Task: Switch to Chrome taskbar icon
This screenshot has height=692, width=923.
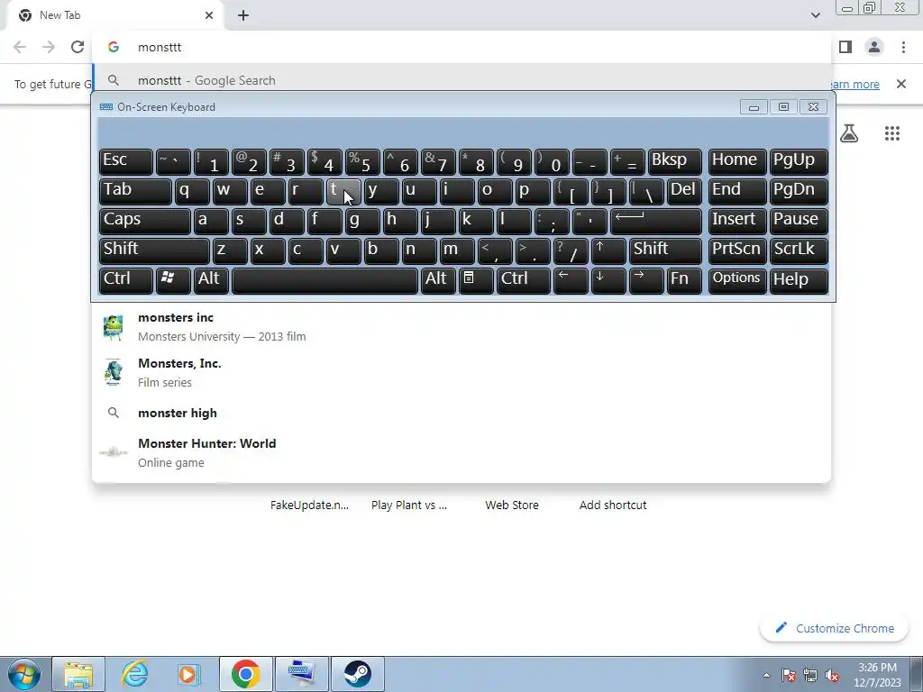Action: 245,674
